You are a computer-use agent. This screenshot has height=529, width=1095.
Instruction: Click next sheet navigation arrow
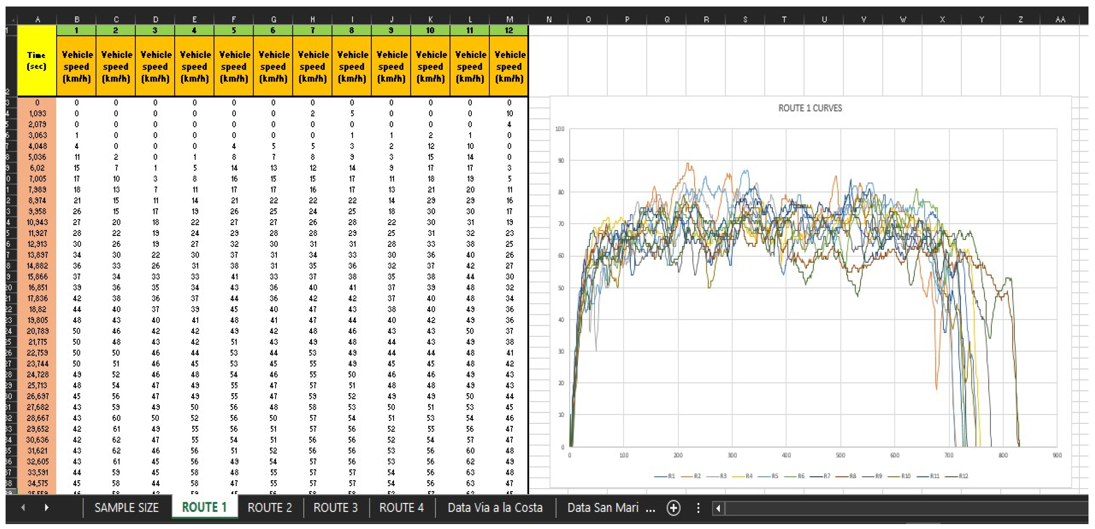click(x=46, y=507)
